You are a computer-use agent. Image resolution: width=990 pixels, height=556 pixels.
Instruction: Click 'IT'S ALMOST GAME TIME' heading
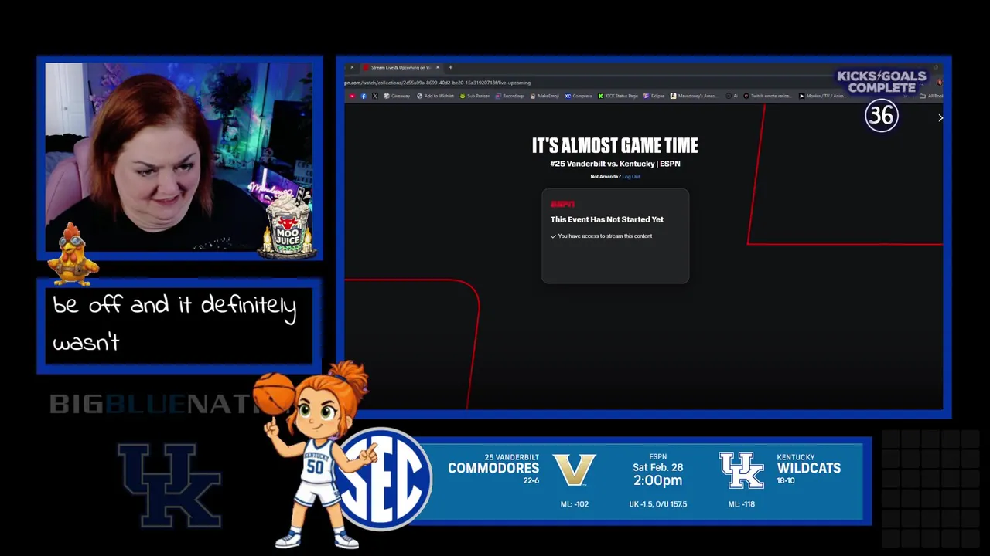[615, 145]
